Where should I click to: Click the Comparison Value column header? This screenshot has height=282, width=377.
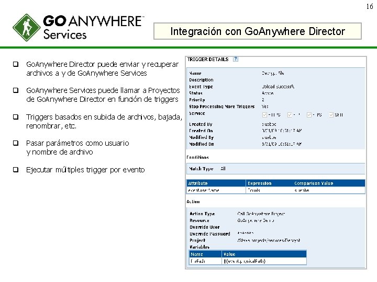[x=314, y=183]
